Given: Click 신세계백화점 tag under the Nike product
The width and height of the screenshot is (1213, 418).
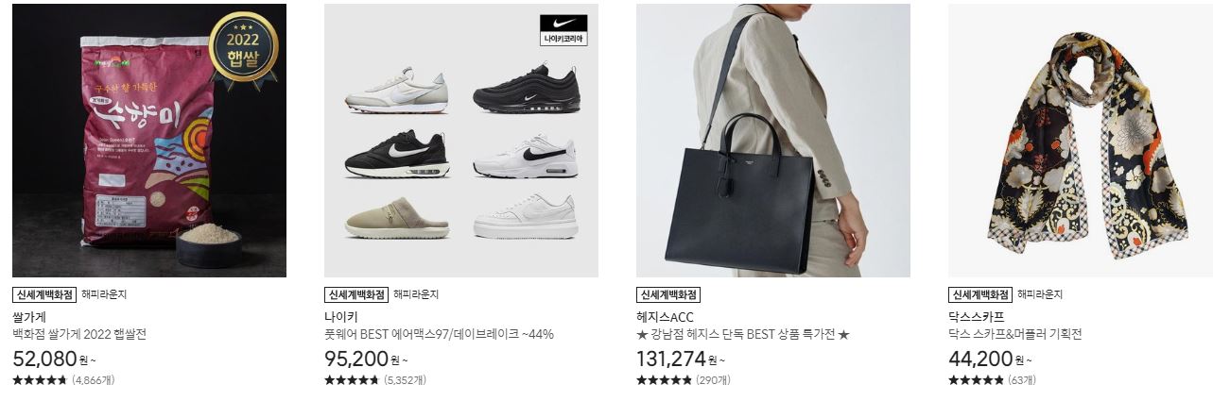Looking at the screenshot, I should pos(356,294).
